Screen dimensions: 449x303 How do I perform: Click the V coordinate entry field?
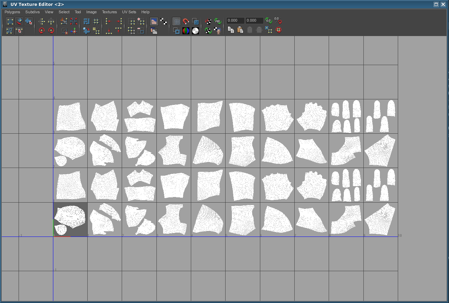click(x=254, y=21)
